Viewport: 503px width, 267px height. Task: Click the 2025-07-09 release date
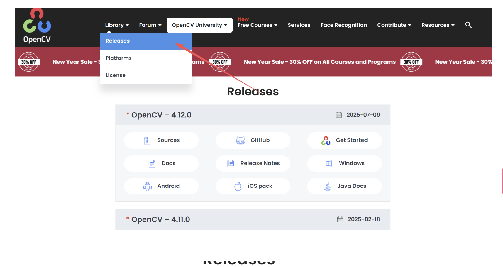(x=363, y=115)
